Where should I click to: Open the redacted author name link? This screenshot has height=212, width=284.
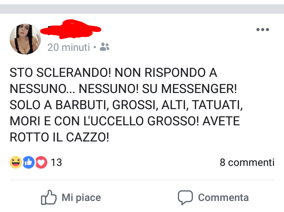pos(71,29)
